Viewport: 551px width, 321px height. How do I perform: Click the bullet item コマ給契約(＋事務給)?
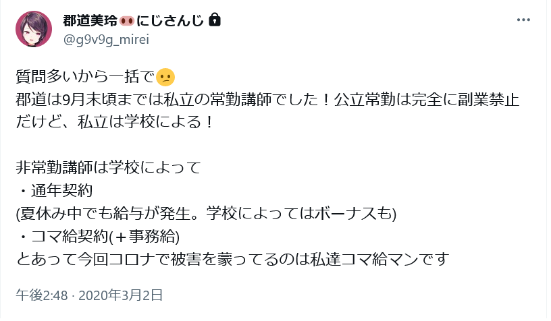(99, 236)
